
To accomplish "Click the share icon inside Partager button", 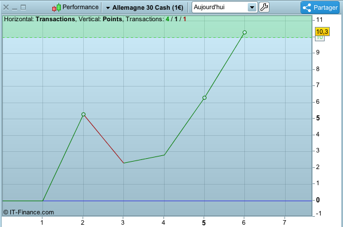I will [307, 7].
